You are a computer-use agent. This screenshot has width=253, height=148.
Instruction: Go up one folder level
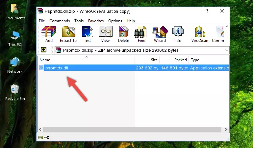coord(44,50)
